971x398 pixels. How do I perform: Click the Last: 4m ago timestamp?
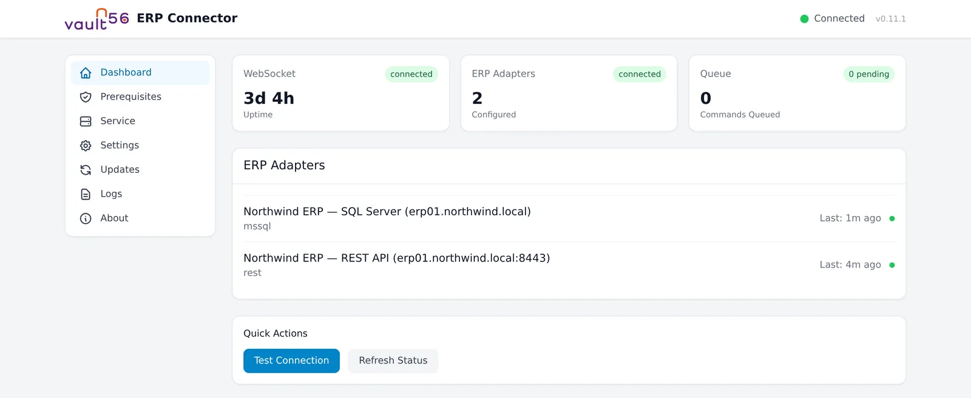pyautogui.click(x=850, y=265)
